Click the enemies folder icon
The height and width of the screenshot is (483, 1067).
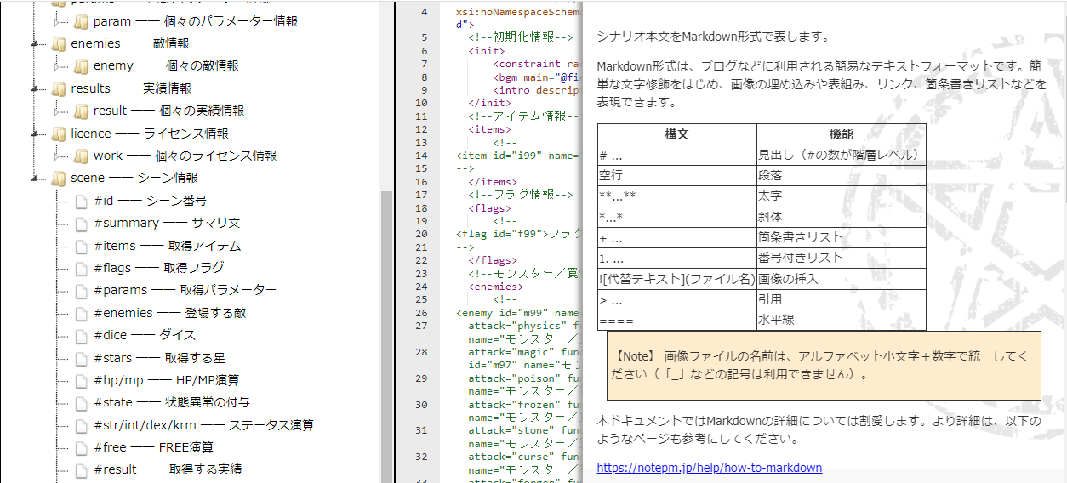[59, 43]
